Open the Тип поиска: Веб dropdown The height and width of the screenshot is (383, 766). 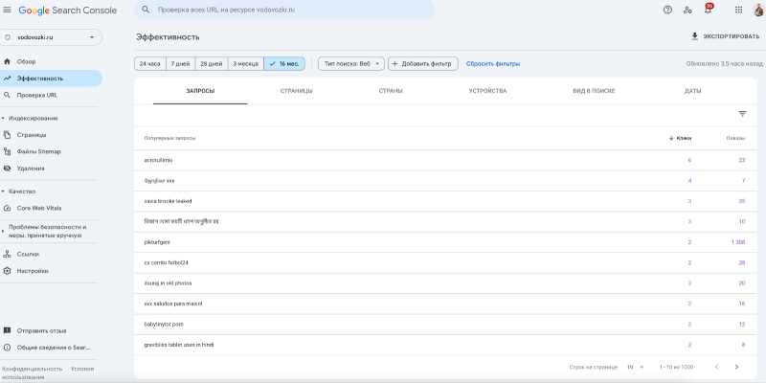[x=350, y=63]
